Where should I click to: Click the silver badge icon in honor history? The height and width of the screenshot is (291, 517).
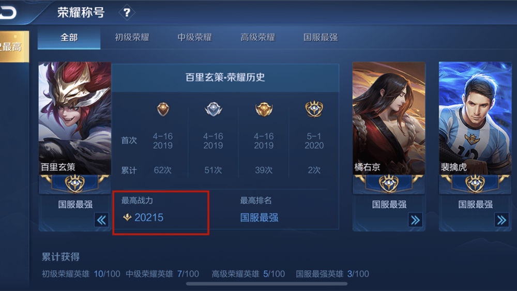[x=214, y=109]
